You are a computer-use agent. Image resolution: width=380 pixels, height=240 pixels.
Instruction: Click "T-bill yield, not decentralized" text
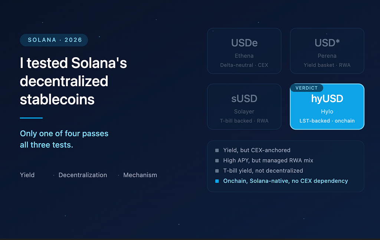(263, 171)
